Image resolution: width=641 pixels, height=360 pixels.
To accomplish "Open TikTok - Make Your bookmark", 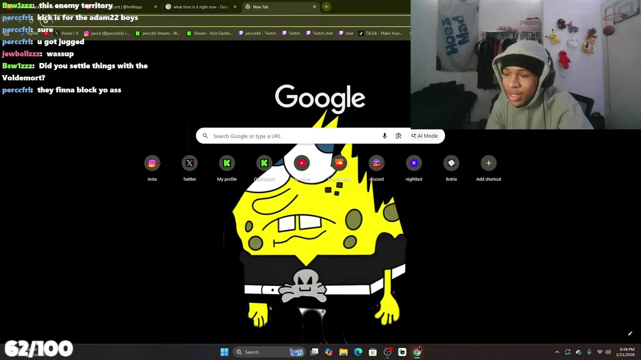I will pos(381,33).
